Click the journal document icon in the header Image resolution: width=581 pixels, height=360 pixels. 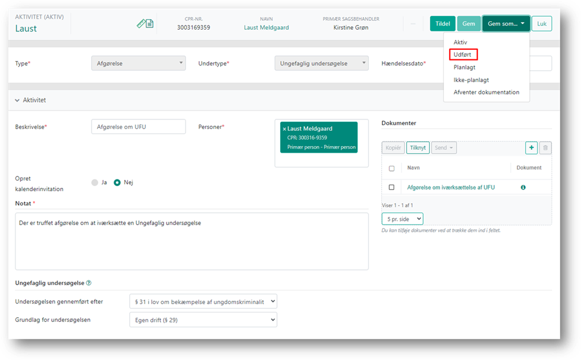(x=145, y=23)
